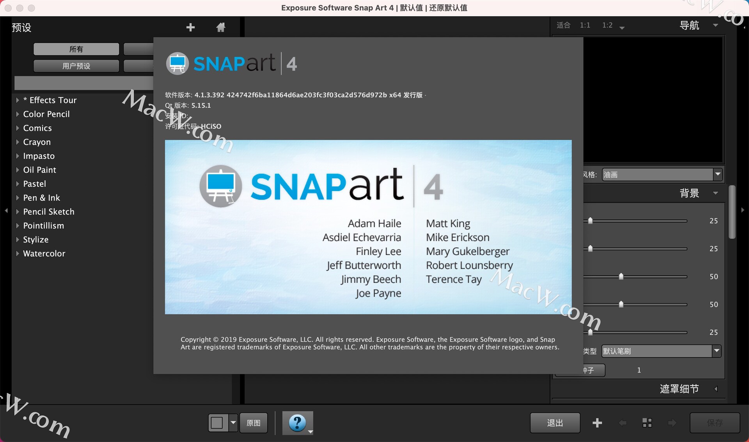The image size is (749, 442).
Task: Adjust the third slider showing 50
Action: [621, 277]
